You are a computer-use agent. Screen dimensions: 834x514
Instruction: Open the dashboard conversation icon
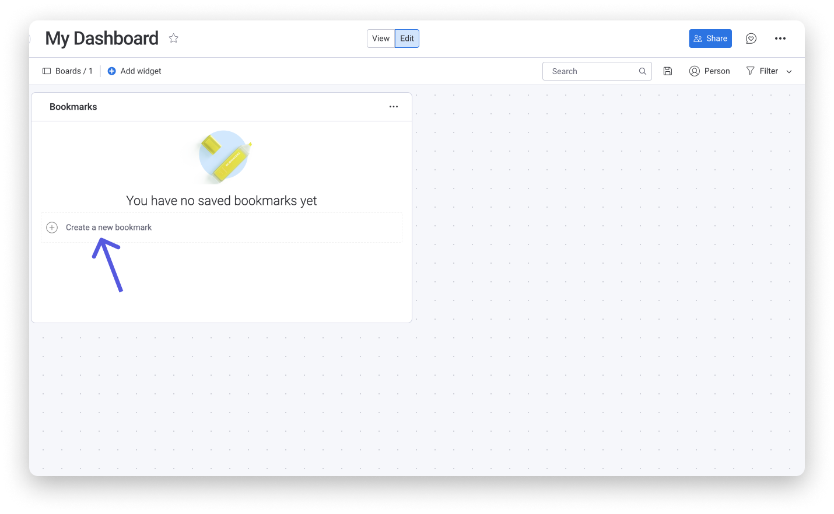751,39
